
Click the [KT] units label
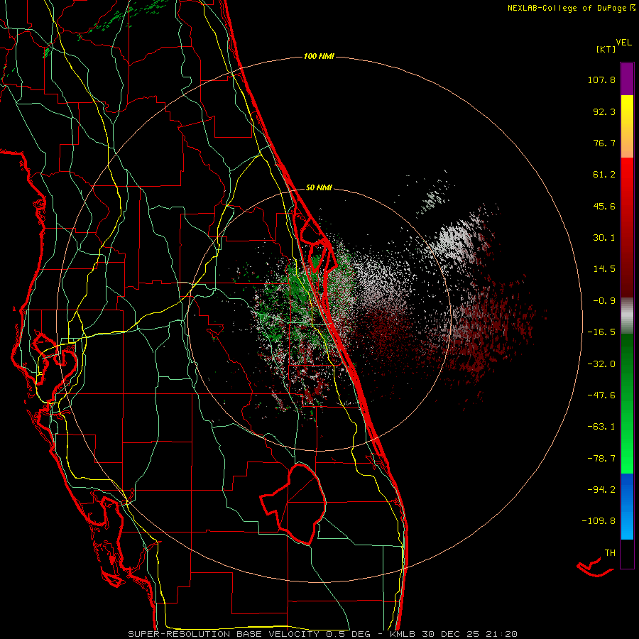[x=606, y=49]
